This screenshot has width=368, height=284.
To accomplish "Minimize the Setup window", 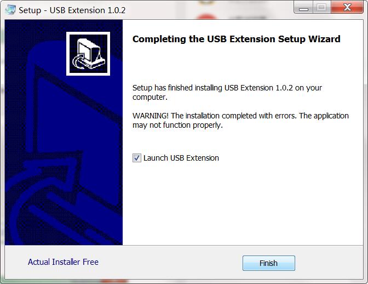I will (x=303, y=8).
